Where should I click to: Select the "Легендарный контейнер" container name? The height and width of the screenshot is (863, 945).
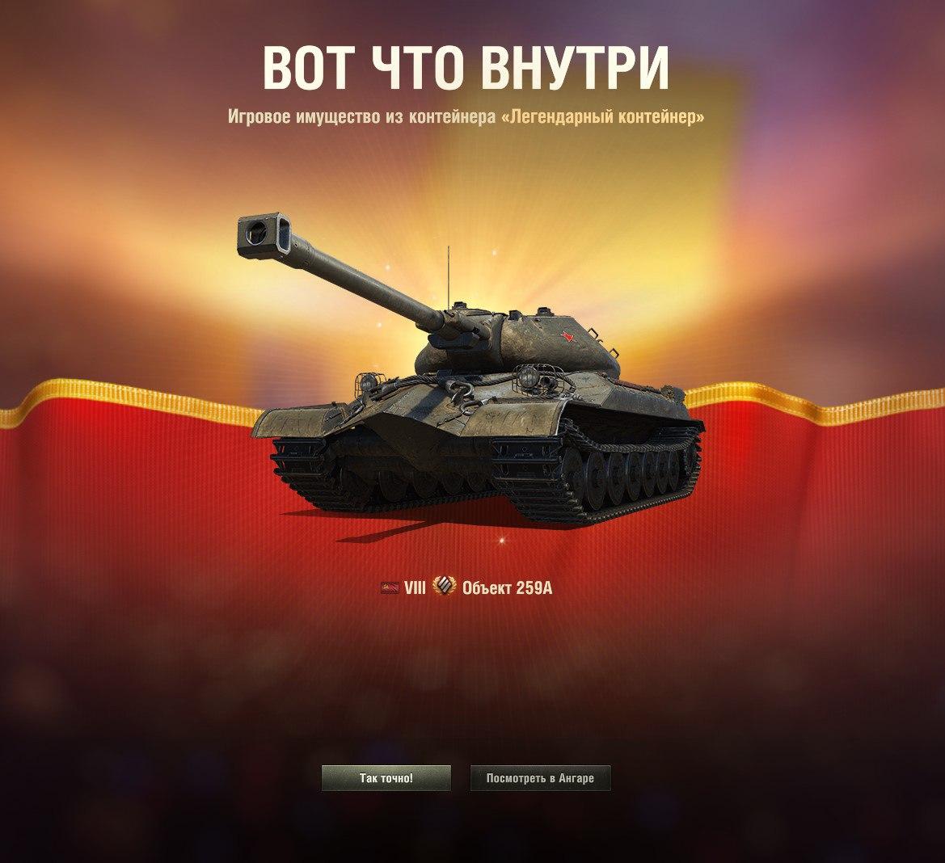[x=603, y=116]
